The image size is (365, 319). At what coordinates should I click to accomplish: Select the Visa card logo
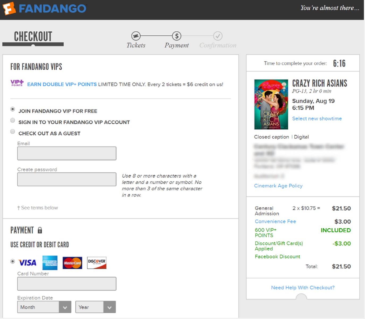click(27, 263)
